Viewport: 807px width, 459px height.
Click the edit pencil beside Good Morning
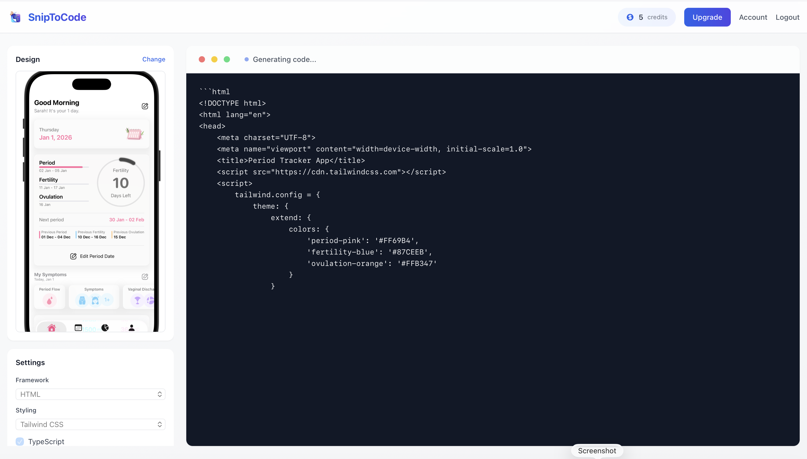point(145,106)
